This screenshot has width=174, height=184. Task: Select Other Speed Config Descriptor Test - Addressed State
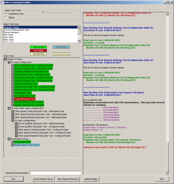point(39,111)
